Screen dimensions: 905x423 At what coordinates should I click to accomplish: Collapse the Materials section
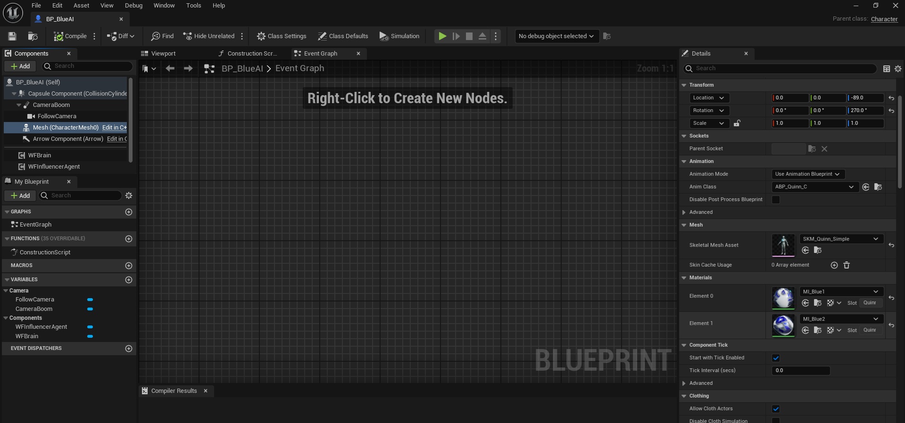tap(684, 278)
